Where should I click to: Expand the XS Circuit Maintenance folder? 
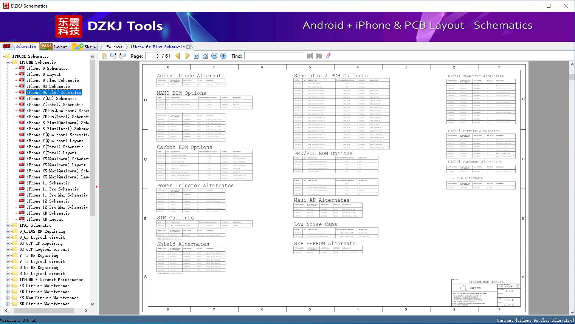coord(8,286)
